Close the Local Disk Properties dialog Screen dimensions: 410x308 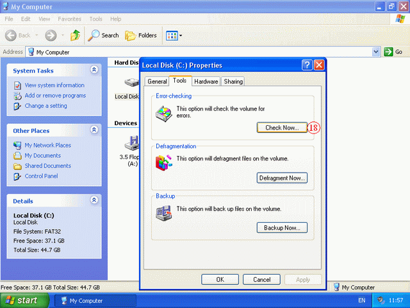tap(319, 65)
